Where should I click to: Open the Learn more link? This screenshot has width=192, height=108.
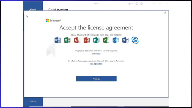(96, 53)
